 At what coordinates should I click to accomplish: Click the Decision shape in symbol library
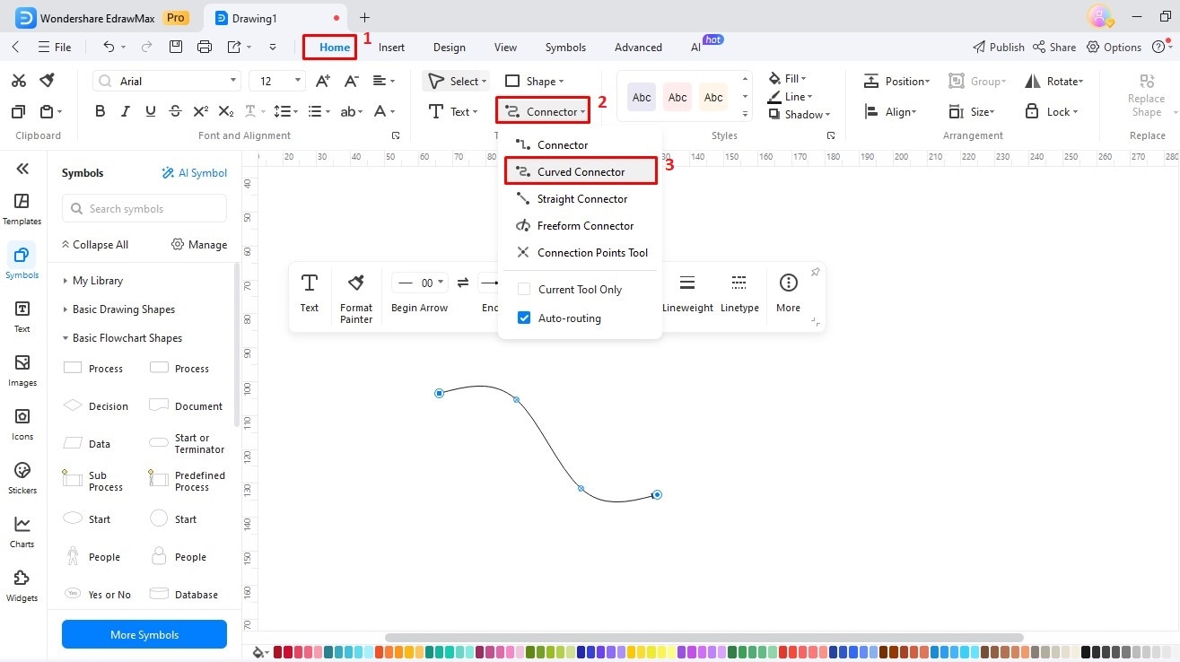click(x=96, y=406)
